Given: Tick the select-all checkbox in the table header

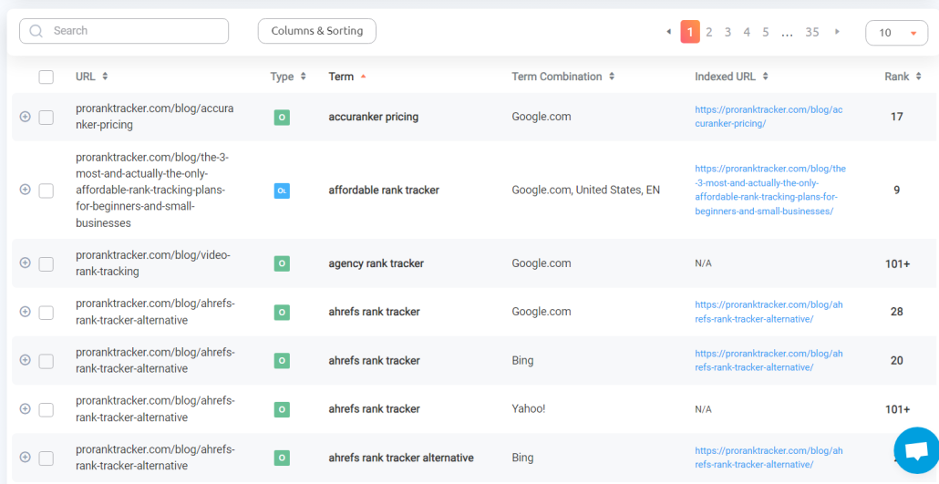Looking at the screenshot, I should [x=46, y=77].
